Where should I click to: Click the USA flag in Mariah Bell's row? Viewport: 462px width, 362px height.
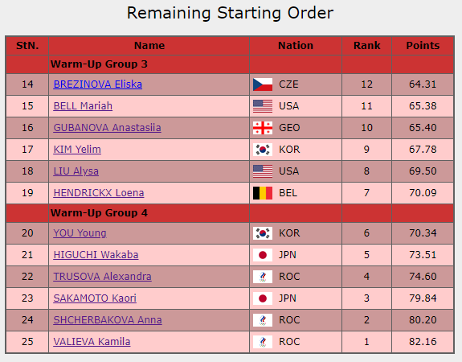263,106
